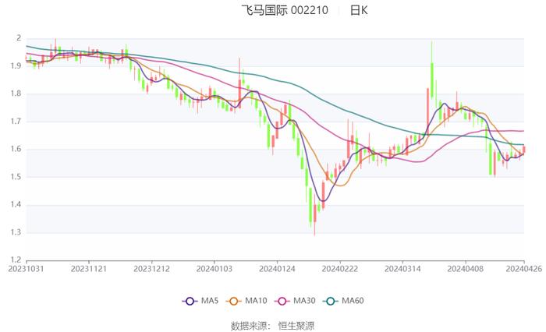This screenshot has width=546, height=332.
Task: Hide the MA10 series via its label
Action: click(x=256, y=301)
